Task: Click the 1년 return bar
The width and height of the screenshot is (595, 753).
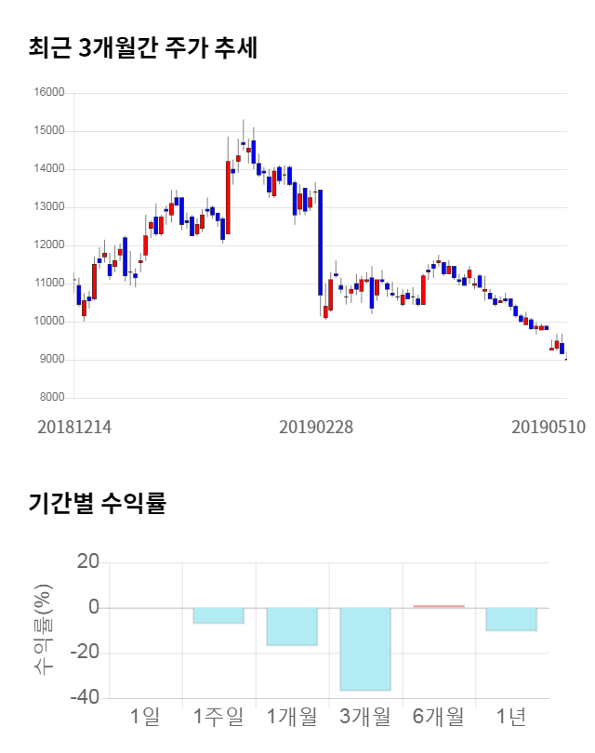Action: [511, 619]
